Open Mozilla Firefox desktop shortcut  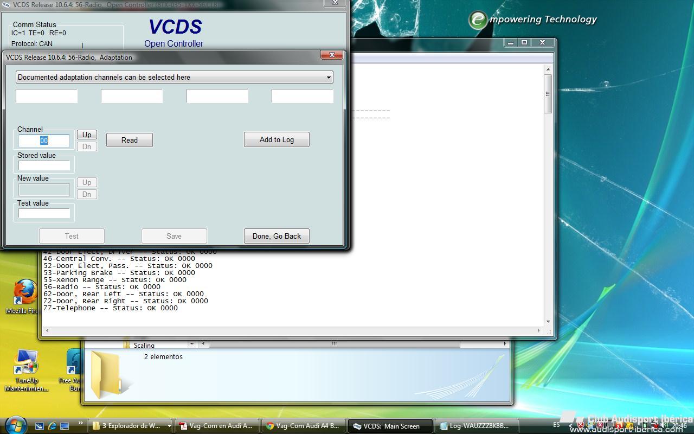[24, 297]
